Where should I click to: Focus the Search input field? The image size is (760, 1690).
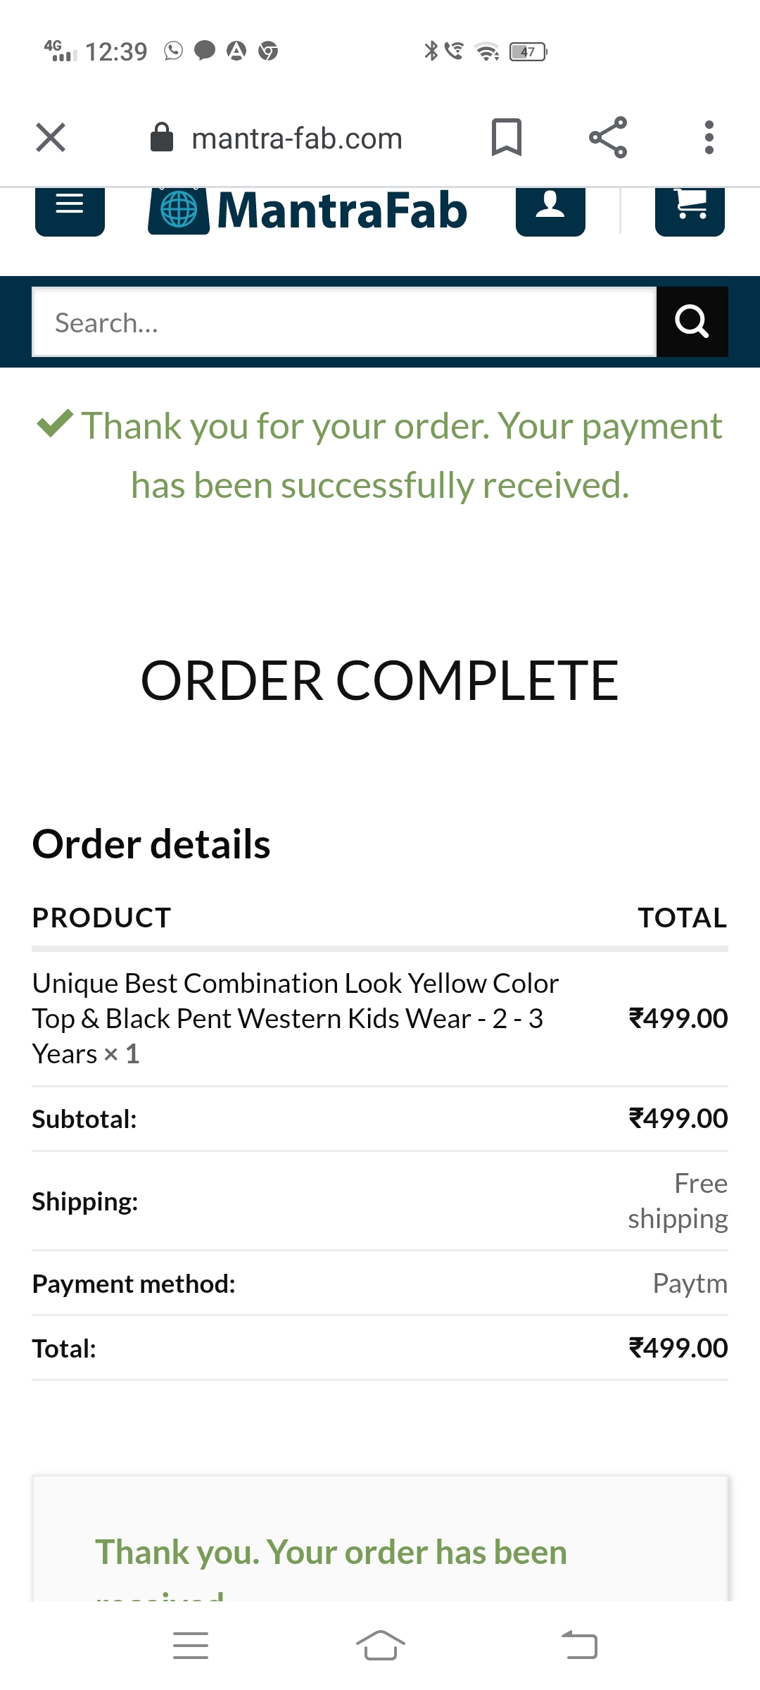(x=344, y=322)
